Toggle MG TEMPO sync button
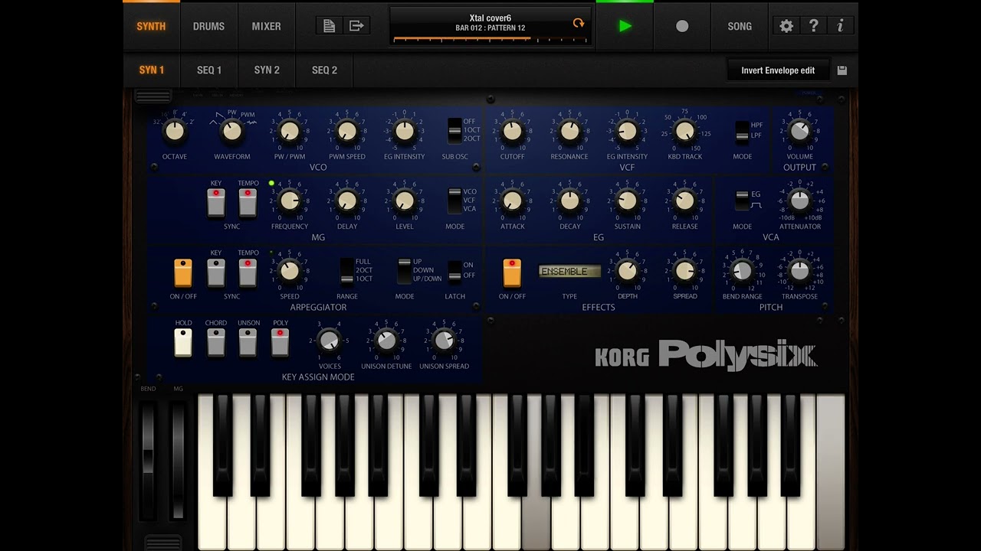This screenshot has width=981, height=551. 248,202
